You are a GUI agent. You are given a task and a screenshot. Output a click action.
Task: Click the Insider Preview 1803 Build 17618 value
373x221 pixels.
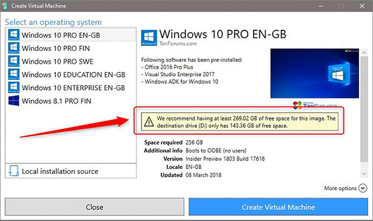225,159
